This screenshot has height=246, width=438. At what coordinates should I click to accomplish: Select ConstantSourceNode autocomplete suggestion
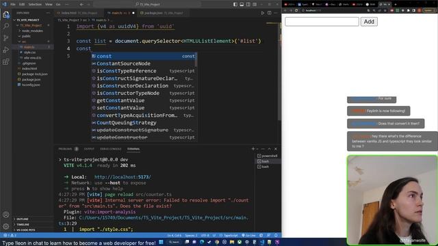pyautogui.click(x=144, y=64)
